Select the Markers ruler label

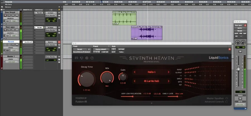(x=8, y=7)
